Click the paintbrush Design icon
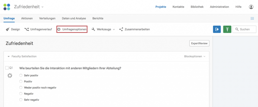This screenshot has width=258, height=107. (x=8, y=29)
